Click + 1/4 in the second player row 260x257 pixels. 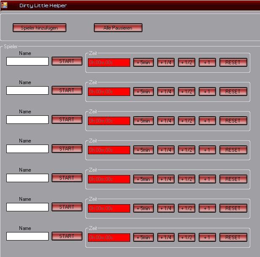(166, 92)
